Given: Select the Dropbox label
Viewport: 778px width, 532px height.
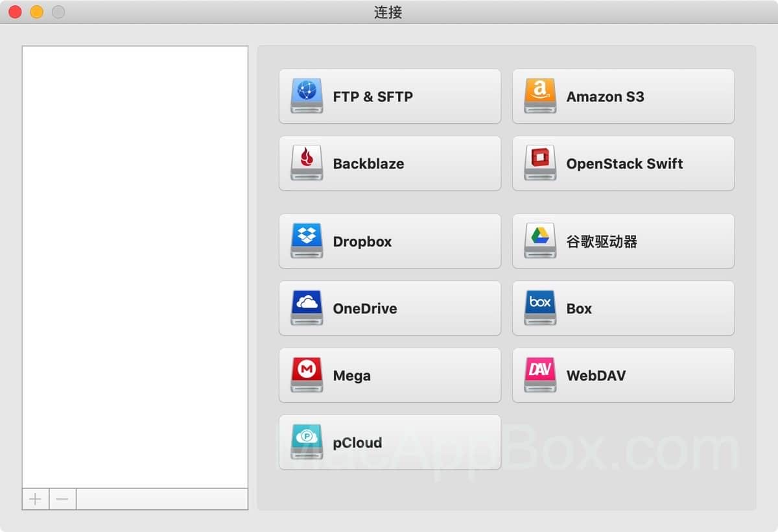Looking at the screenshot, I should (x=362, y=241).
